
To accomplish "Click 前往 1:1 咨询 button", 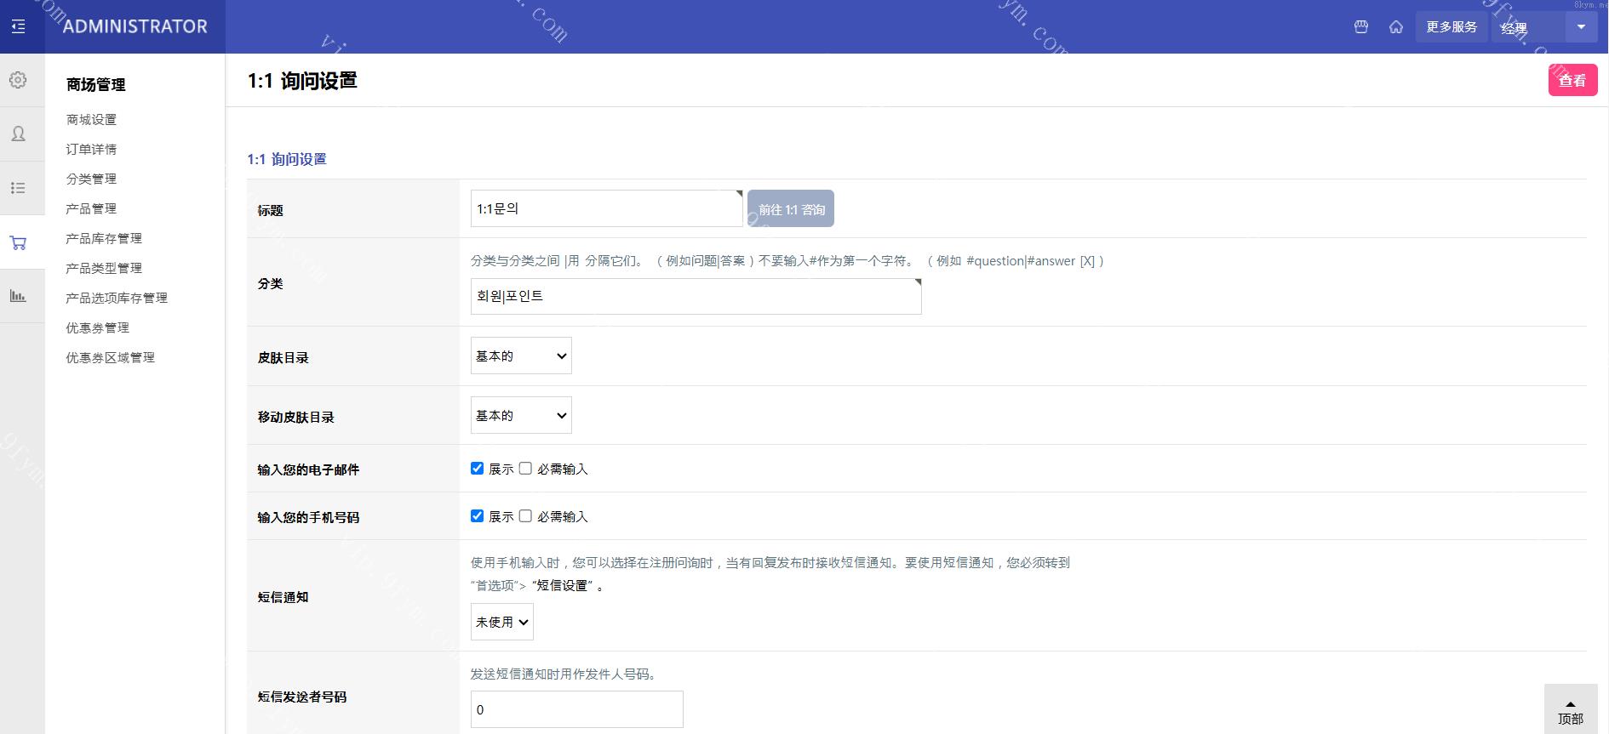I will pos(791,209).
